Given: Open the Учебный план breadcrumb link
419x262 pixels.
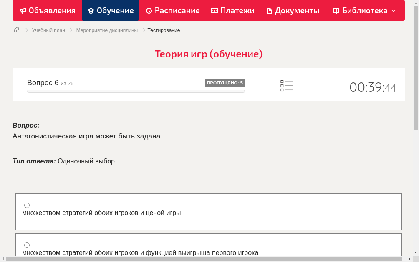Looking at the screenshot, I should (x=49, y=30).
